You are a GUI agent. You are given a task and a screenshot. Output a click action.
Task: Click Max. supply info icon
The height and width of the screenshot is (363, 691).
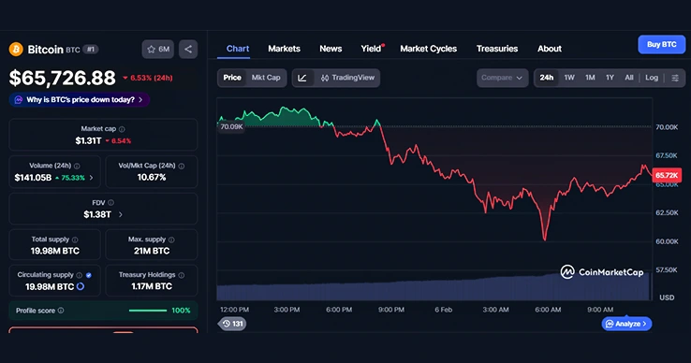[171, 240]
